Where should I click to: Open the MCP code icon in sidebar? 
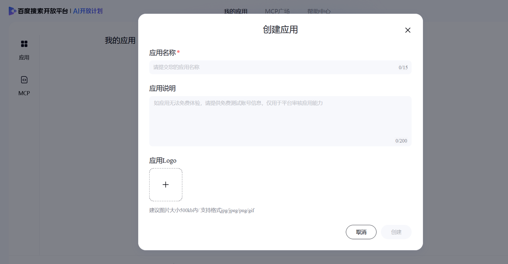pos(24,80)
